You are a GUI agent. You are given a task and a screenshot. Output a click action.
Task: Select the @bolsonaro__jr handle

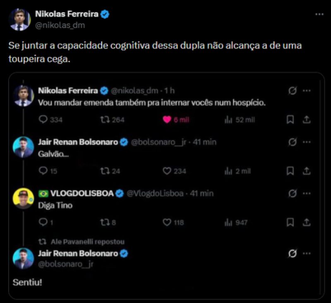coord(65,263)
